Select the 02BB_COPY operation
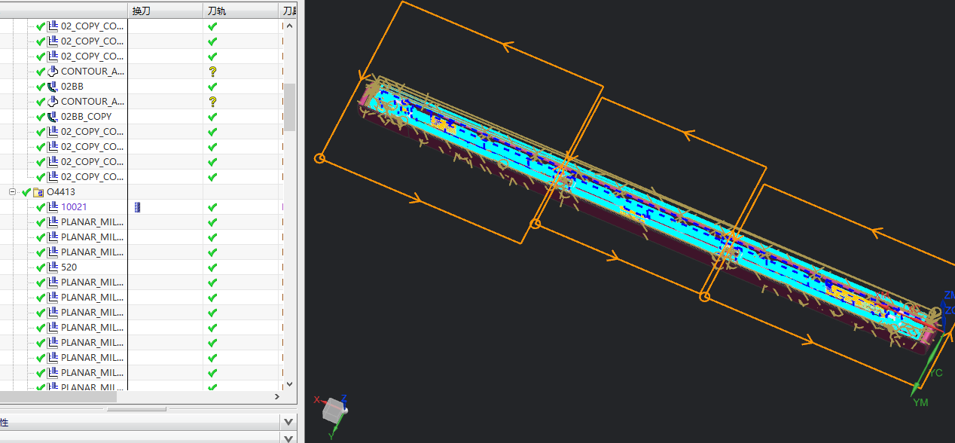 click(86, 117)
